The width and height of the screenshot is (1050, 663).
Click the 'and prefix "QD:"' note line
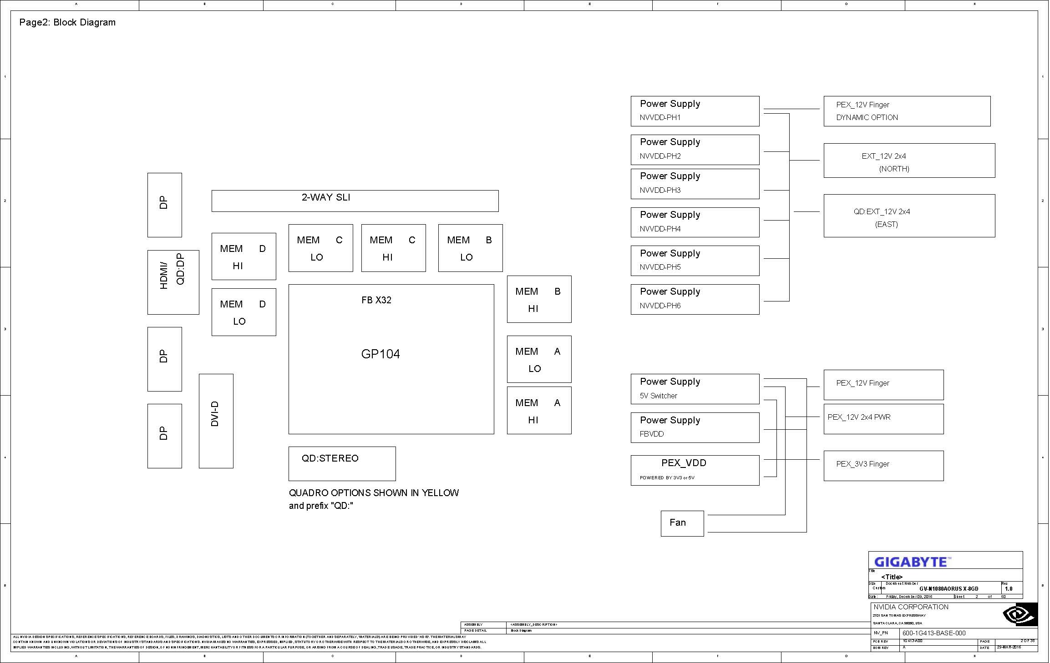321,506
